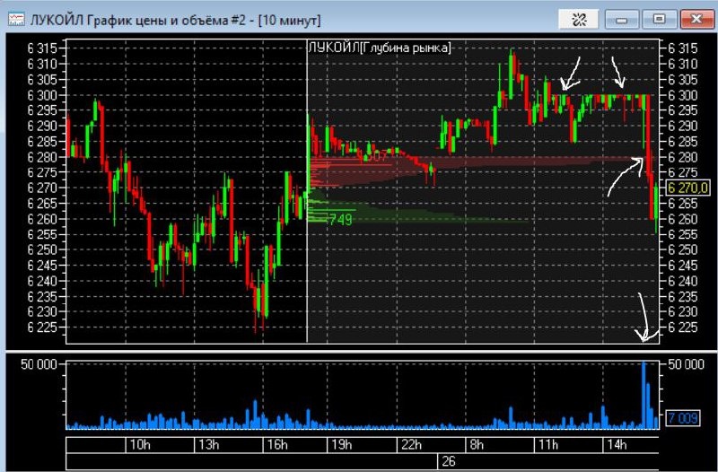The width and height of the screenshot is (718, 472).
Task: Toggle the chain-link anchor button in title bar
Action: point(578,20)
